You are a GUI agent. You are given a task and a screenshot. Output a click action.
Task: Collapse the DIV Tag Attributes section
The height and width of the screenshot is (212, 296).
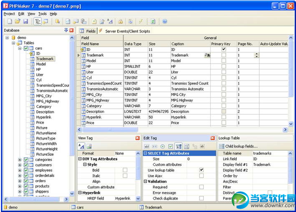80,159
